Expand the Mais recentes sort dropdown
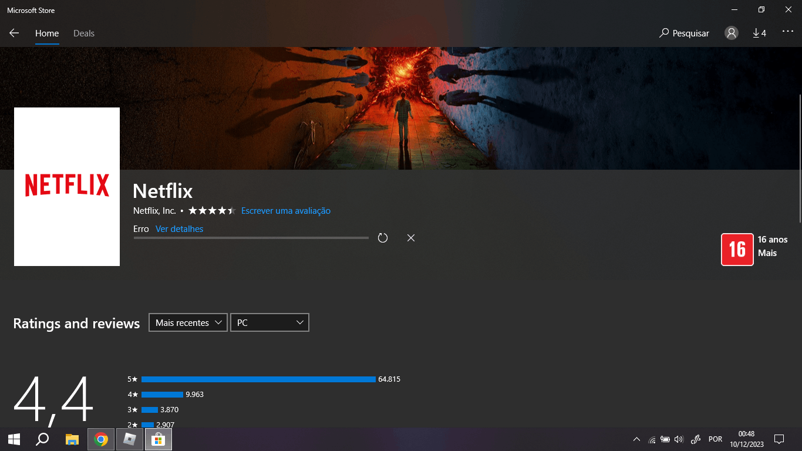The width and height of the screenshot is (802, 451). pyautogui.click(x=188, y=322)
